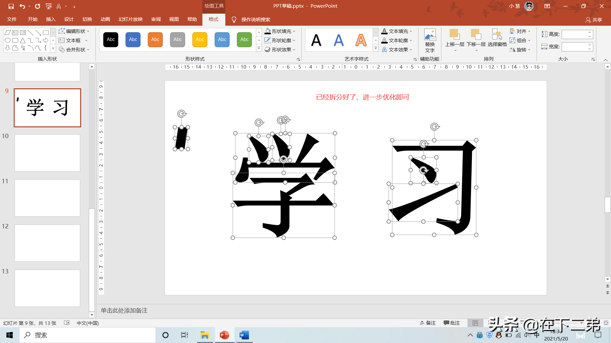Click the notes area '单击此处添加备注'

(124, 311)
